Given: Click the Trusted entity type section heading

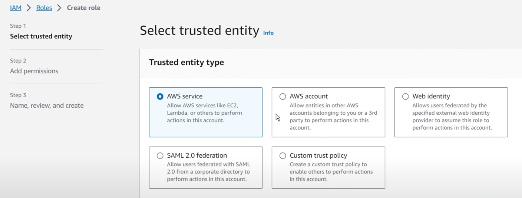Looking at the screenshot, I should (186, 63).
